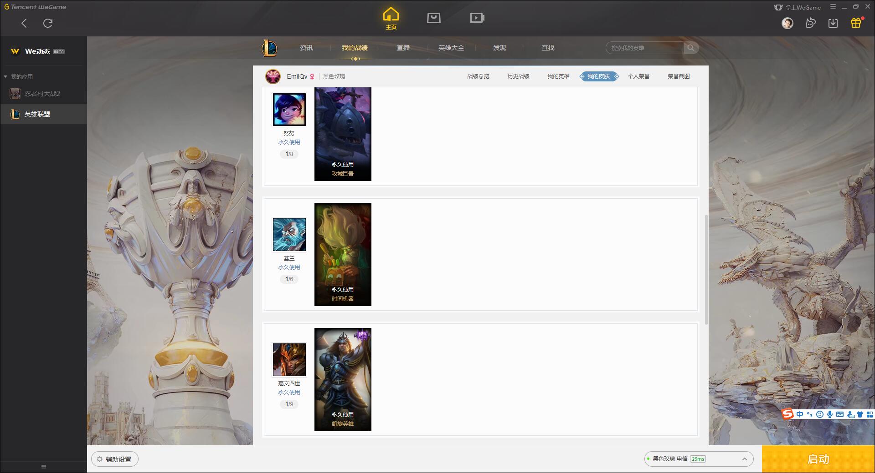Open the 凯旋英雄 skin card

(x=343, y=379)
